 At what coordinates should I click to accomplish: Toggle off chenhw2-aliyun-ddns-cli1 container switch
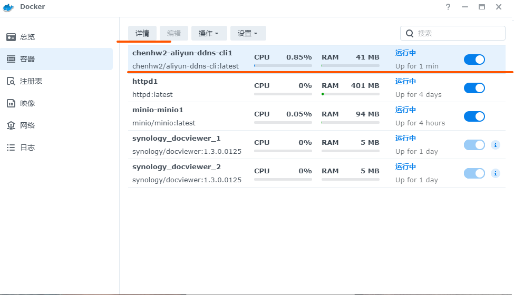[x=474, y=60]
